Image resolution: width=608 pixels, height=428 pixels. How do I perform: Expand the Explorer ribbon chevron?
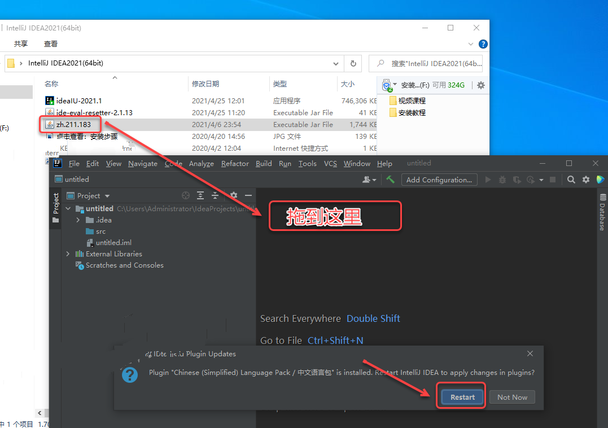[471, 44]
